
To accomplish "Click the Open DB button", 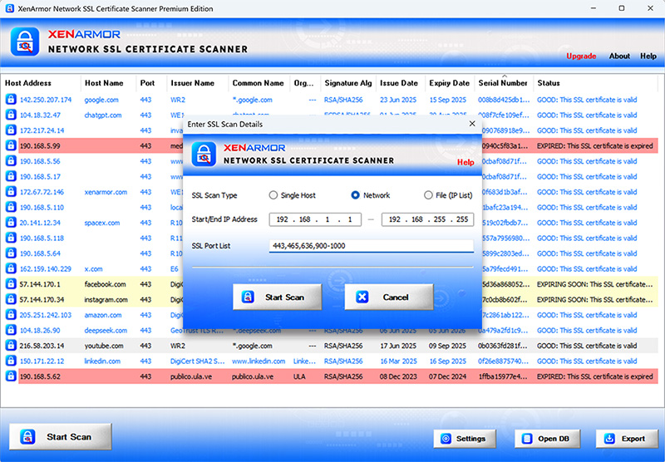I will [547, 439].
